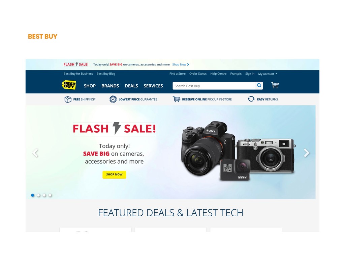Open the shopping cart icon
345x258 pixels.
point(275,85)
